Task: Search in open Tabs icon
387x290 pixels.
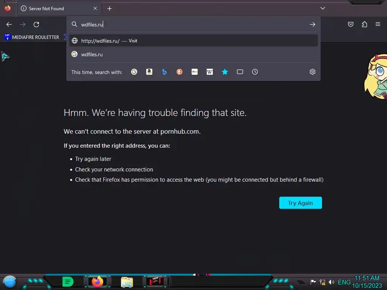Action: (x=240, y=72)
